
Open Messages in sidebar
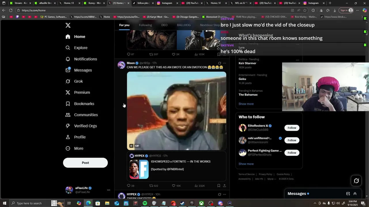[x=78, y=70]
